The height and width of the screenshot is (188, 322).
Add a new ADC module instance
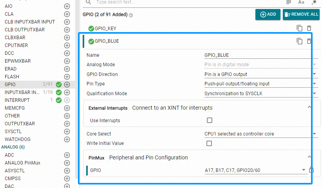pos(67,155)
